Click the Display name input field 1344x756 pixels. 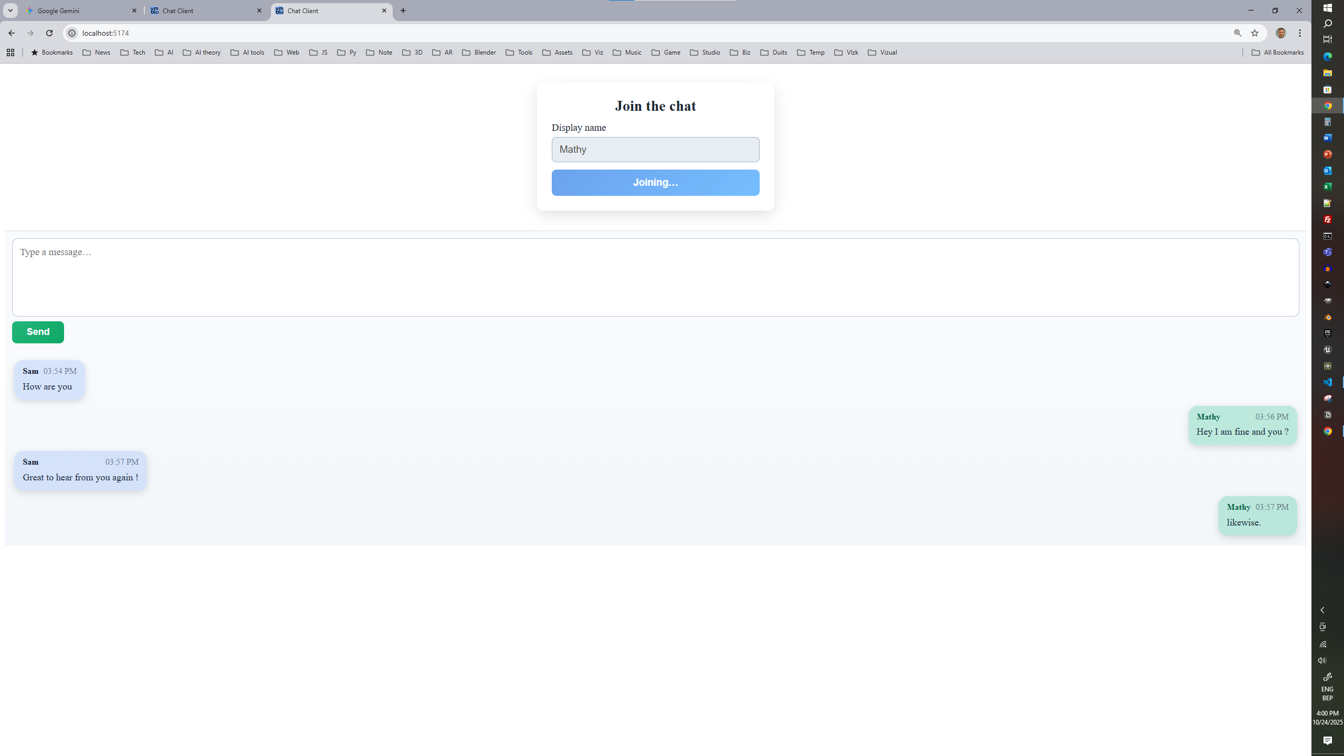tap(655, 150)
